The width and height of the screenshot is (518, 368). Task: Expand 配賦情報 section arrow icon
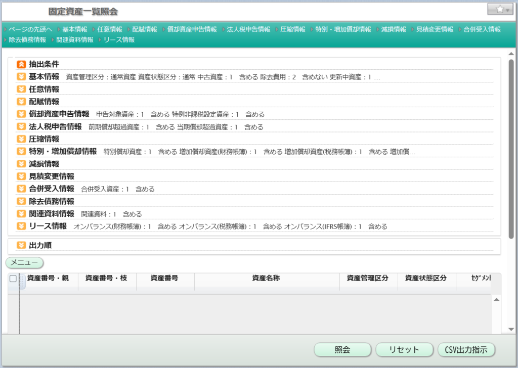(x=21, y=102)
